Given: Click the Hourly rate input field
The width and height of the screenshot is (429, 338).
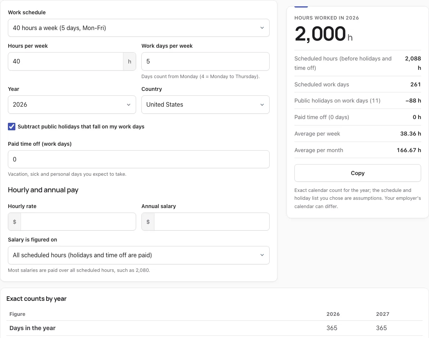Looking at the screenshot, I should 78,222.
